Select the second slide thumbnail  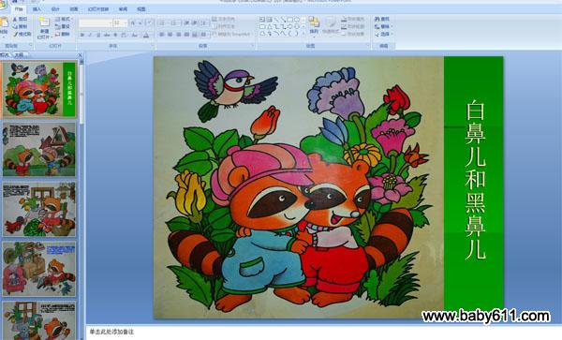coord(39,150)
